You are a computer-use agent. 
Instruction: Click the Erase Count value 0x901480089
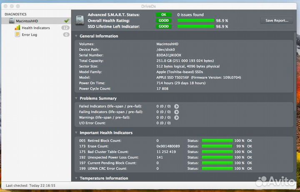168,146
